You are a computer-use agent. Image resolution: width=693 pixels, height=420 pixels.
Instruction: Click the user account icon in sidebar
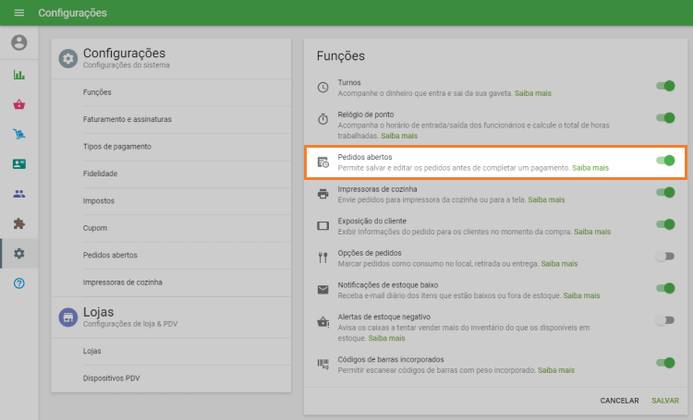19,42
